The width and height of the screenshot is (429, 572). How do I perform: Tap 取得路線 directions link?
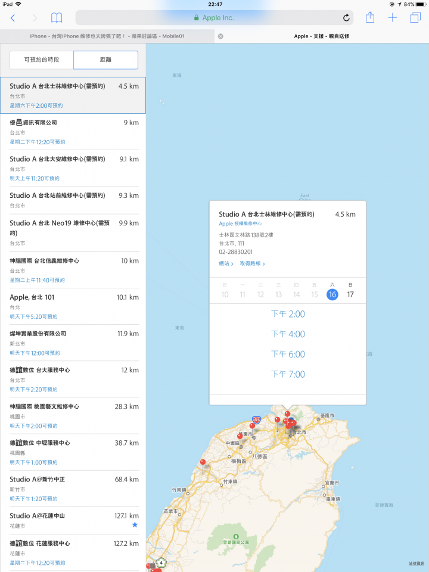252,263
